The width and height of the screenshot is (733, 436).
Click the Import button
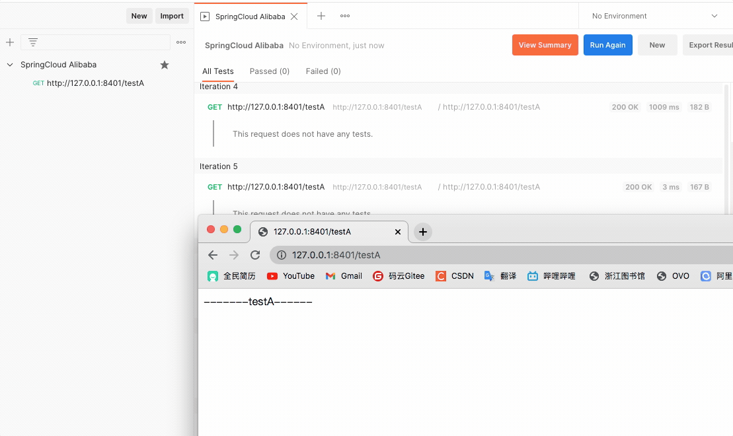pos(172,16)
